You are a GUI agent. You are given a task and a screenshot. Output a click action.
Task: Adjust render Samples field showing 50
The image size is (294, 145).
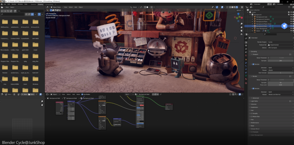tap(281, 83)
